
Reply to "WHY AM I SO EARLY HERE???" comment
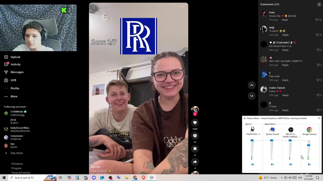coord(285,65)
